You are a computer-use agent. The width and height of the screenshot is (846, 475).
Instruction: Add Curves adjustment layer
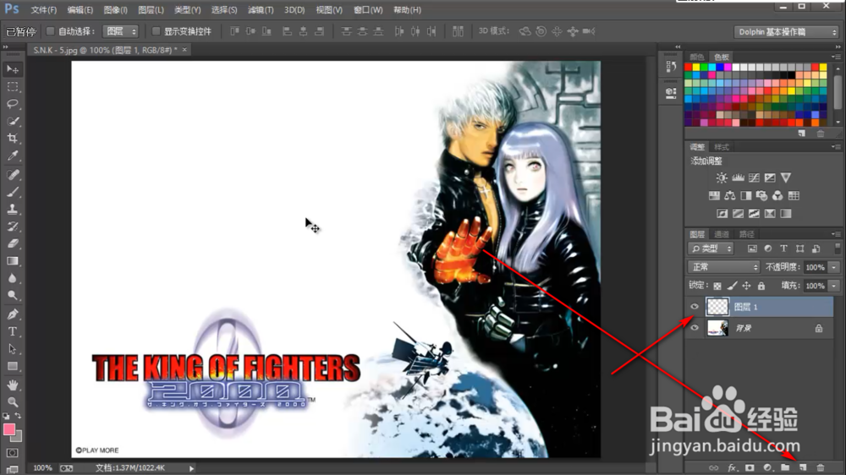coord(754,177)
